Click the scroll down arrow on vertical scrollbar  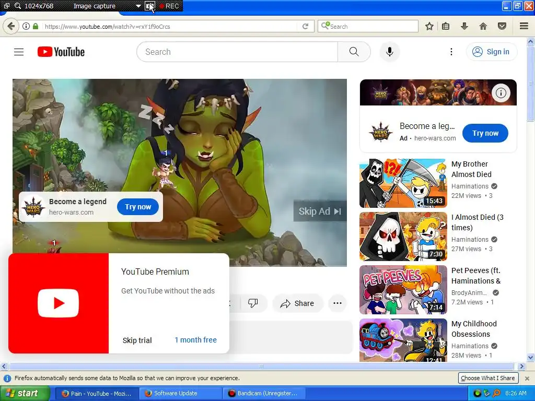tap(530, 358)
